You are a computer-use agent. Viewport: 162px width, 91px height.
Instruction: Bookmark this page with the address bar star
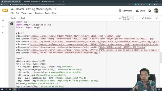coord(132,5)
